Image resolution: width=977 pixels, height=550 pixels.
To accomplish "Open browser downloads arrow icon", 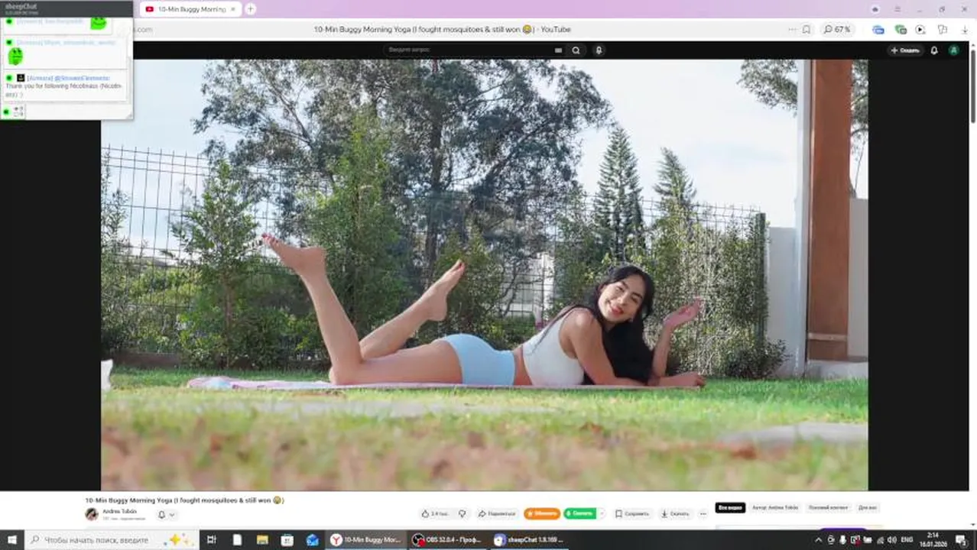I will [x=963, y=29].
